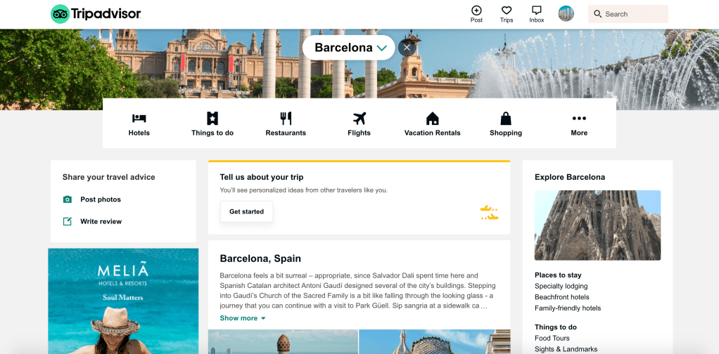The image size is (719, 354).
Task: Open the Inbox message icon
Action: point(537,11)
